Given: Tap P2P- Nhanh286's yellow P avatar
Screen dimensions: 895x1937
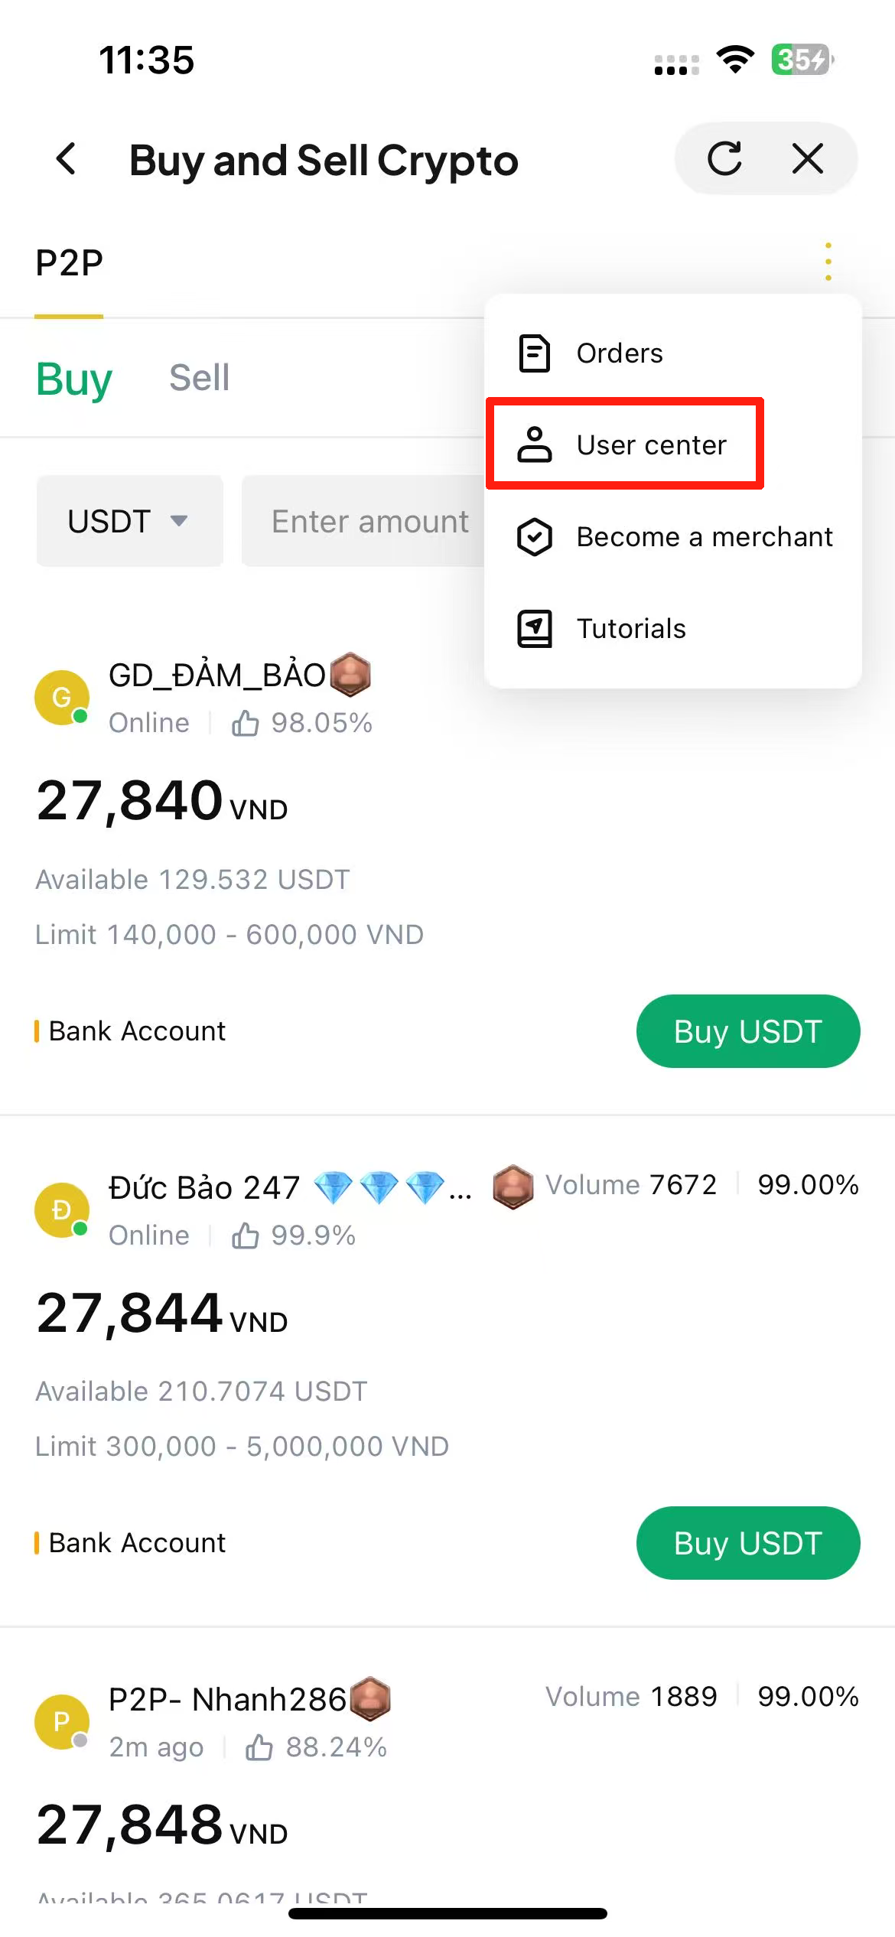Looking at the screenshot, I should [62, 1721].
